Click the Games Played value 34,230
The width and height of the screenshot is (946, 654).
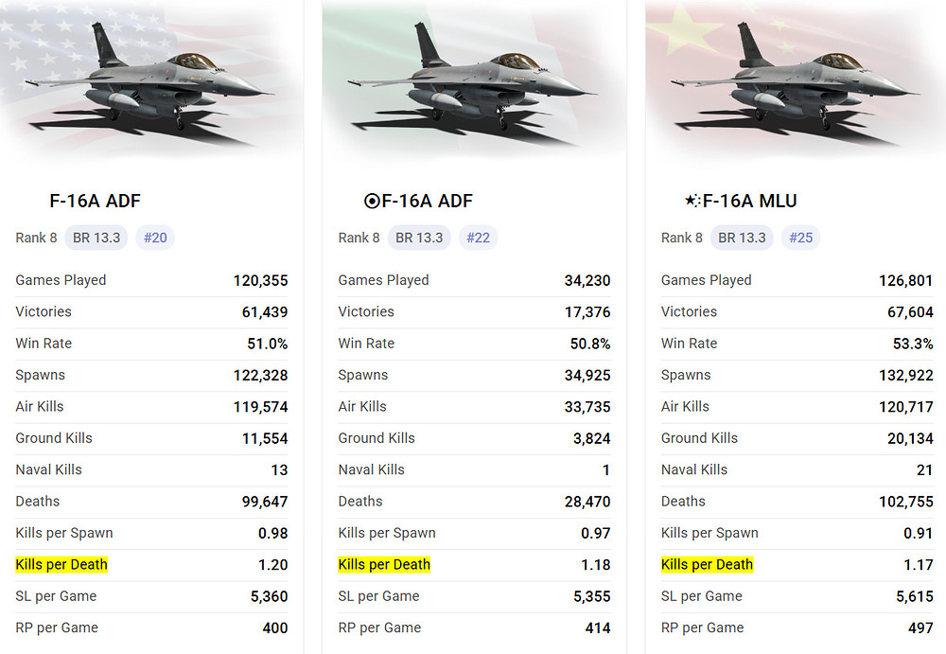(587, 280)
